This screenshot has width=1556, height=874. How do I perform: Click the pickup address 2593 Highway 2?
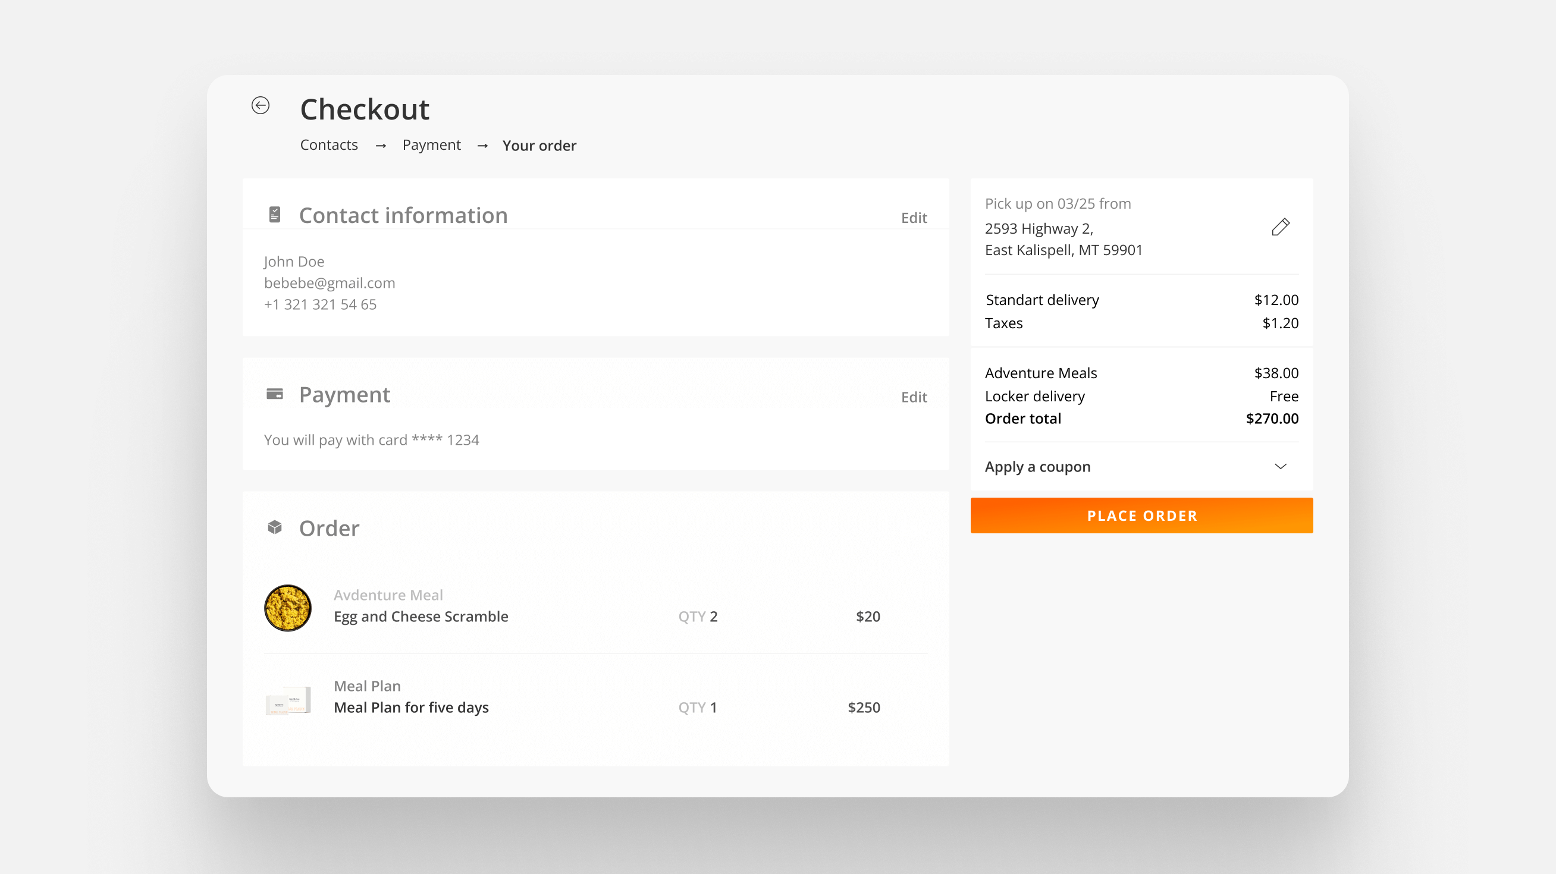[x=1039, y=229]
